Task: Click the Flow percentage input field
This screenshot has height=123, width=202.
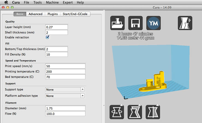Action: coord(65,114)
